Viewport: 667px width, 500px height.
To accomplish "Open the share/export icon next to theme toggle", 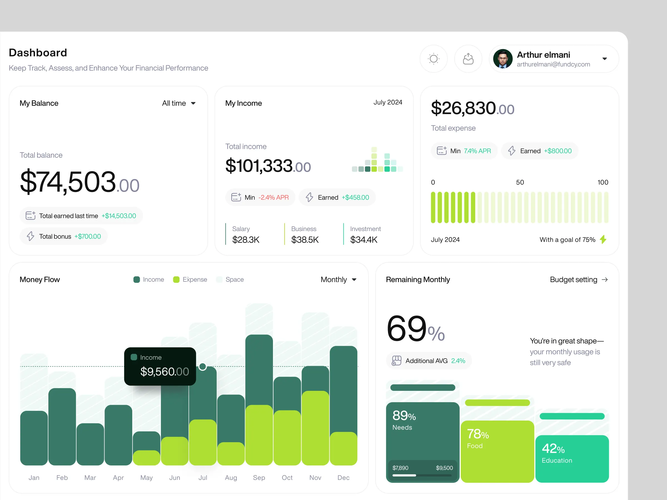I will pos(468,59).
